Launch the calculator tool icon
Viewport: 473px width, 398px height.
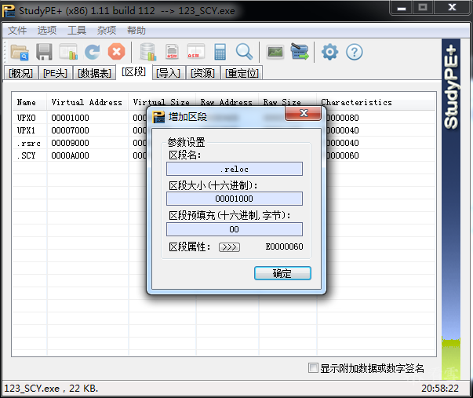[220, 52]
